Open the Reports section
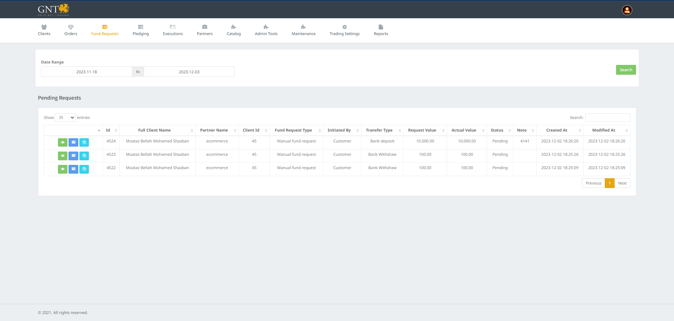This screenshot has width=674, height=321. [x=381, y=30]
